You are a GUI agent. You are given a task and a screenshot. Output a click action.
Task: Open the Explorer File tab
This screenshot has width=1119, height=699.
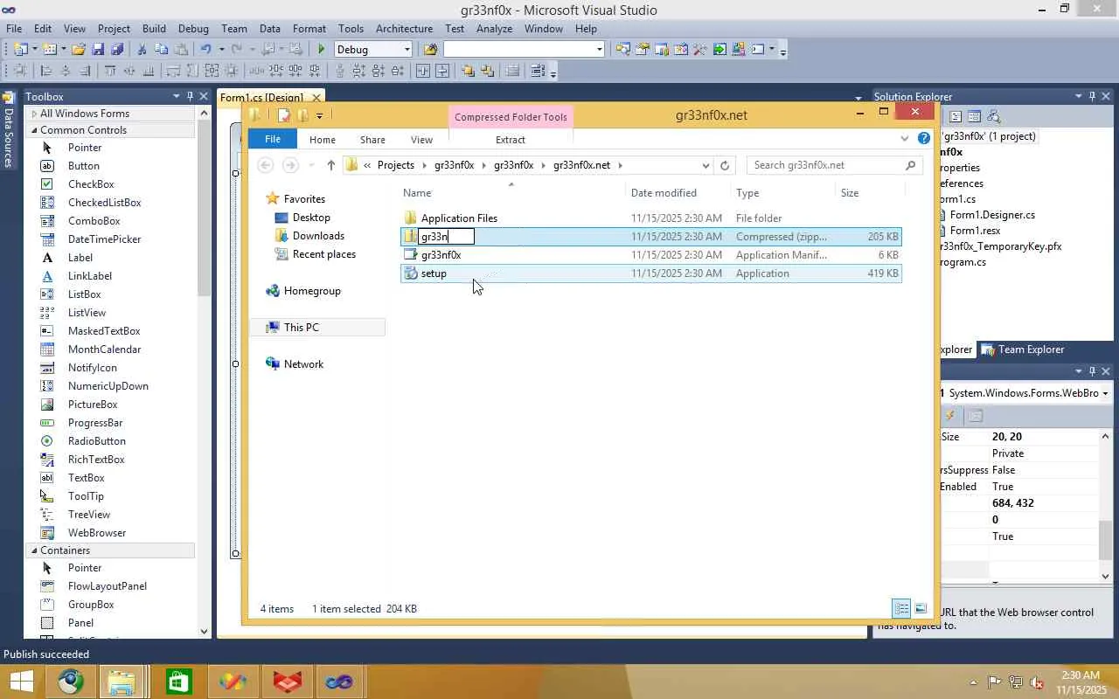tap(273, 140)
